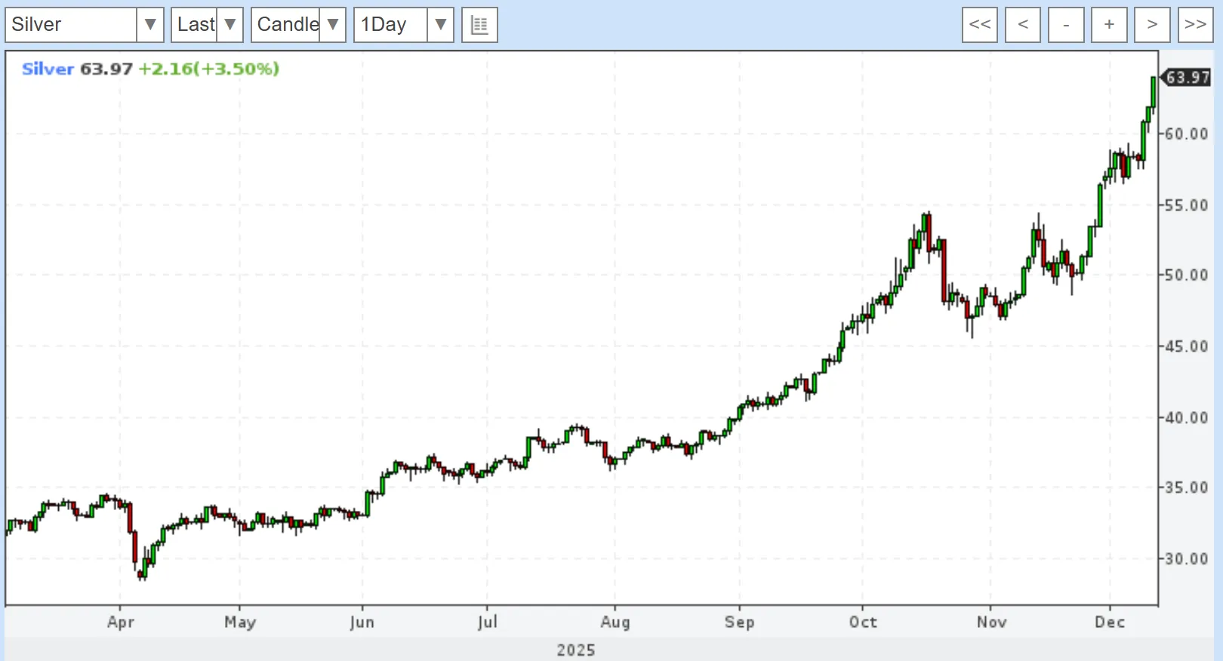
Task: Click the 63.97 current price marker
Action: tap(1187, 77)
